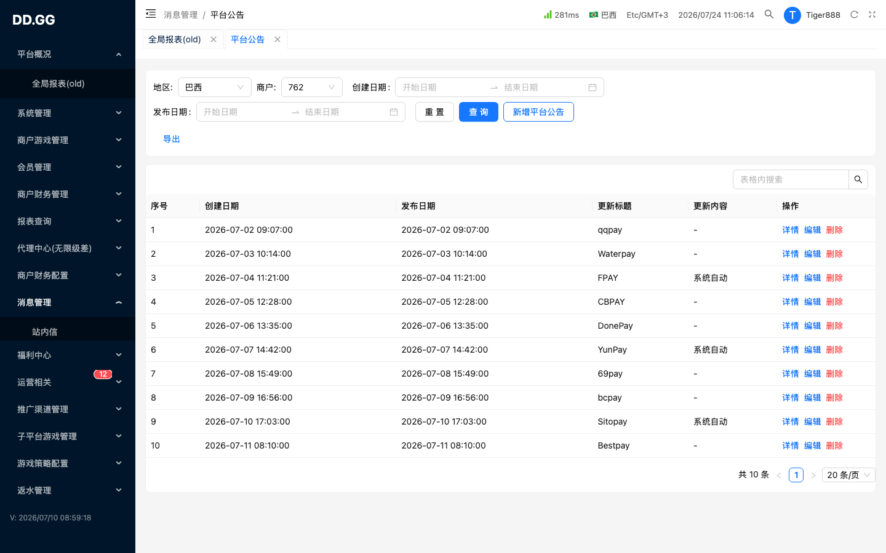The width and height of the screenshot is (886, 553).
Task: Expand the 商户财务管理 menu
Action: click(68, 194)
